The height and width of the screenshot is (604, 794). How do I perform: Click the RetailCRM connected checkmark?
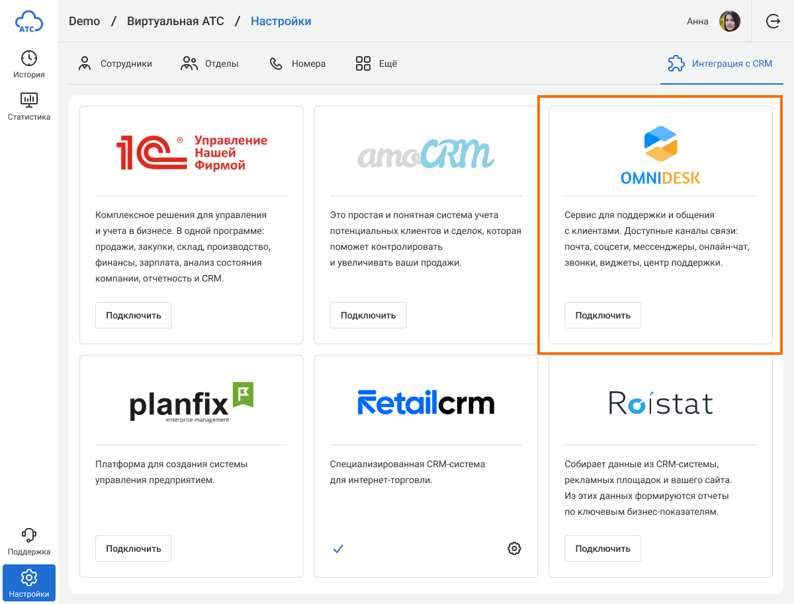[x=338, y=548]
